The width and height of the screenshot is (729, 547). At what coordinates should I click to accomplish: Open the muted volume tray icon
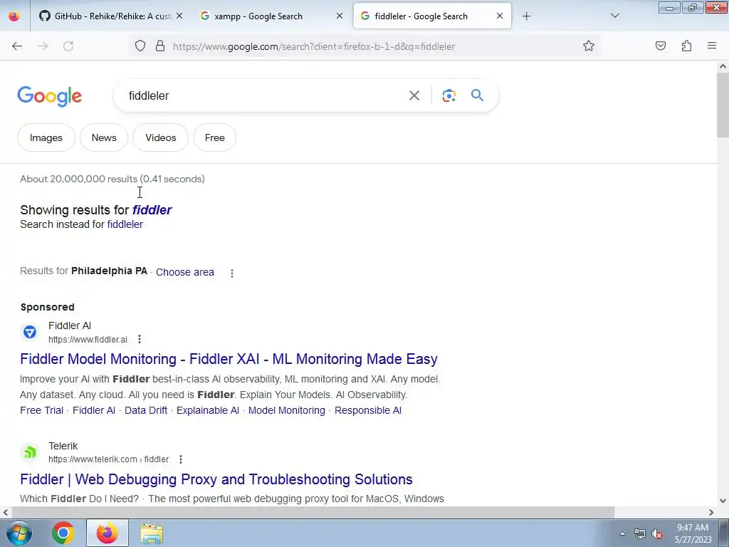tap(657, 533)
